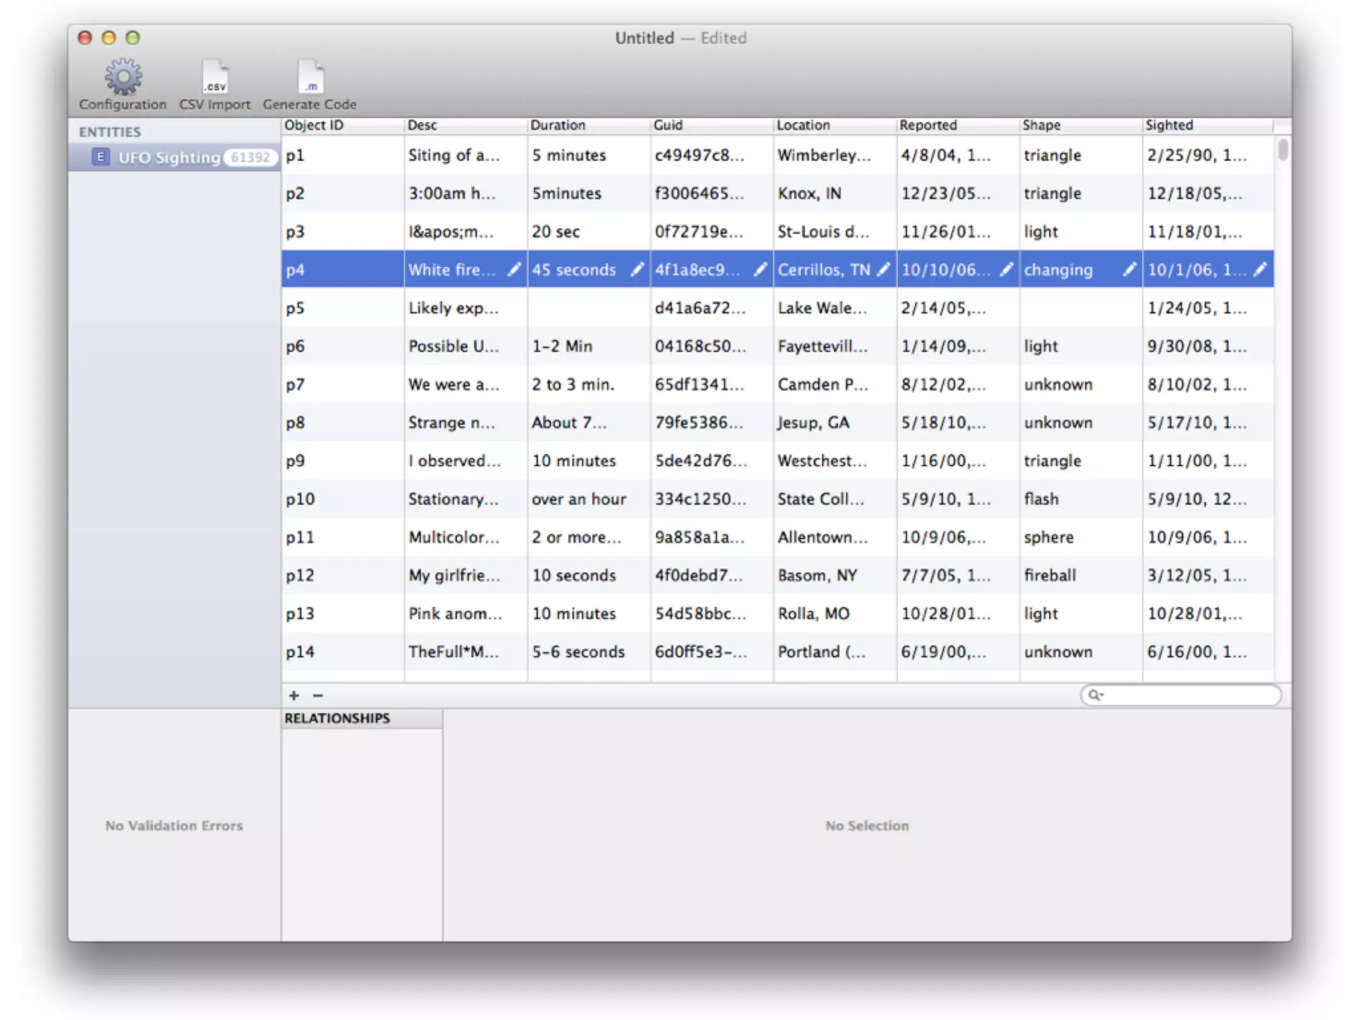
Task: Click the pencil icon next to Cerrillos, TN
Action: click(x=883, y=270)
